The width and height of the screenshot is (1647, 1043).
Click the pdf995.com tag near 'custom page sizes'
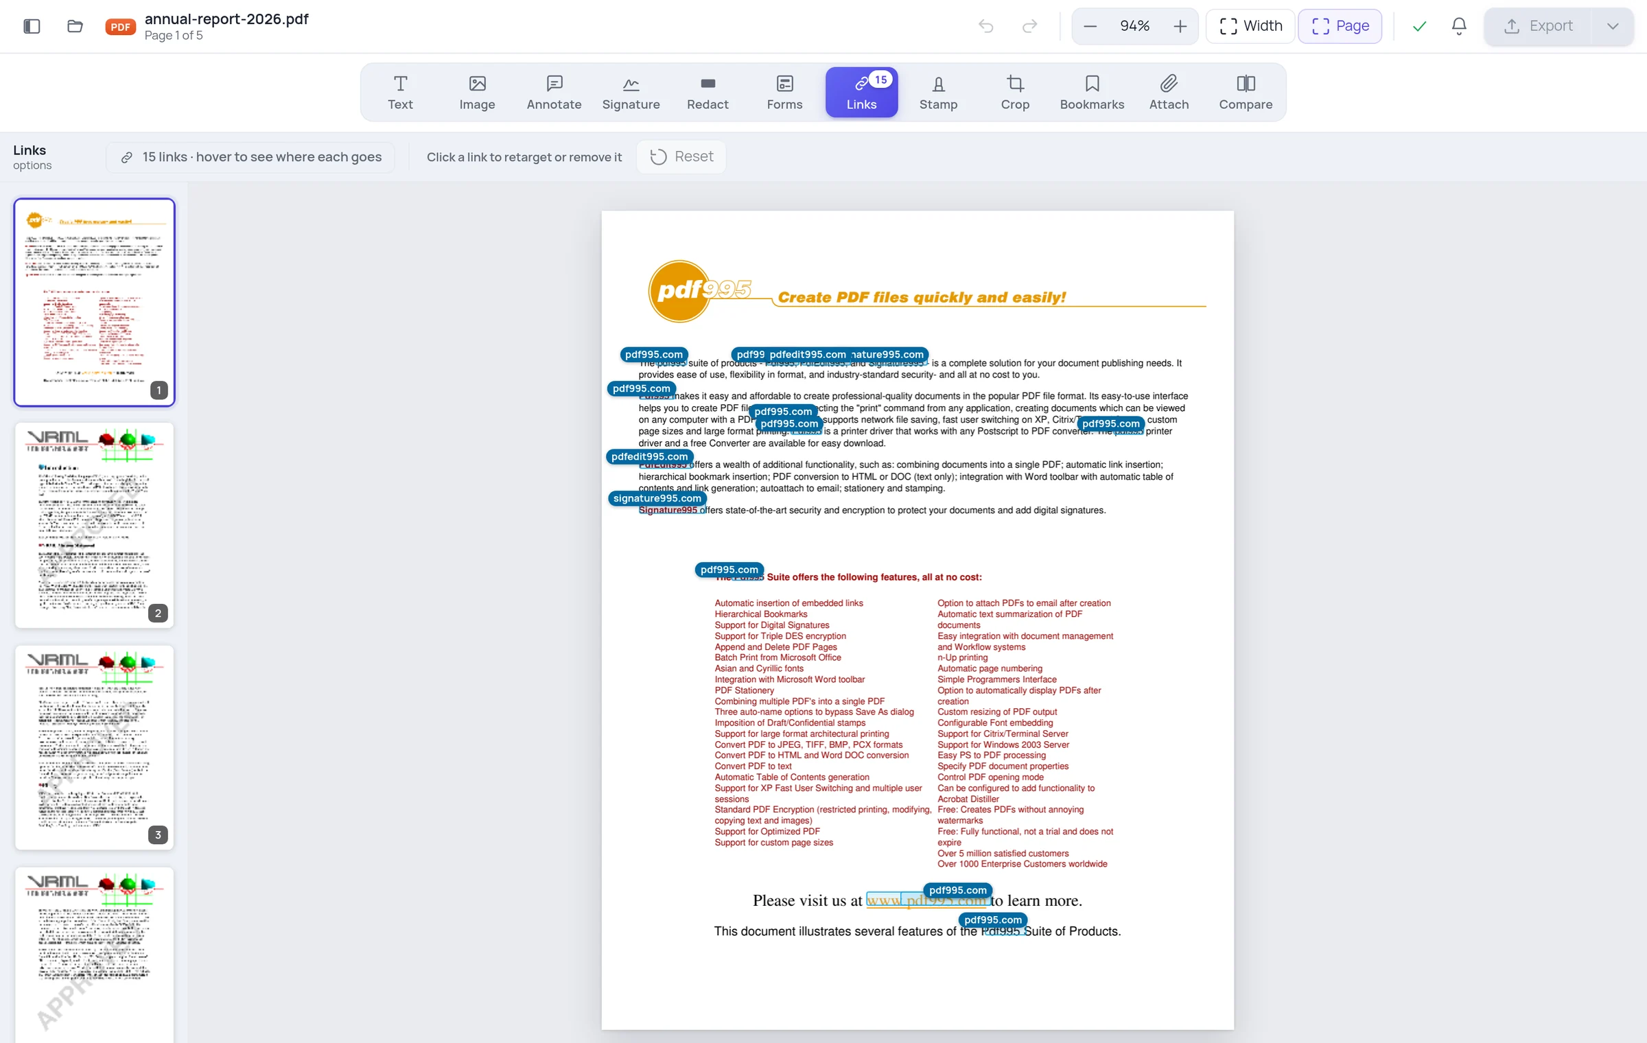[1111, 423]
